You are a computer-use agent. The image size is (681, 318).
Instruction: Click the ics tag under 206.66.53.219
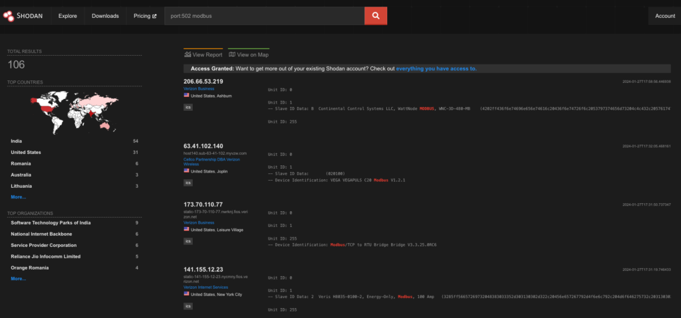[x=188, y=107]
